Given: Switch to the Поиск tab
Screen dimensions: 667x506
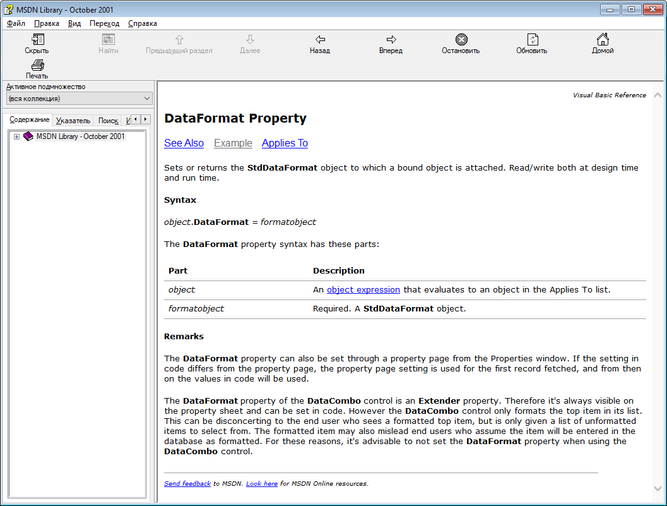Looking at the screenshot, I should (x=108, y=121).
